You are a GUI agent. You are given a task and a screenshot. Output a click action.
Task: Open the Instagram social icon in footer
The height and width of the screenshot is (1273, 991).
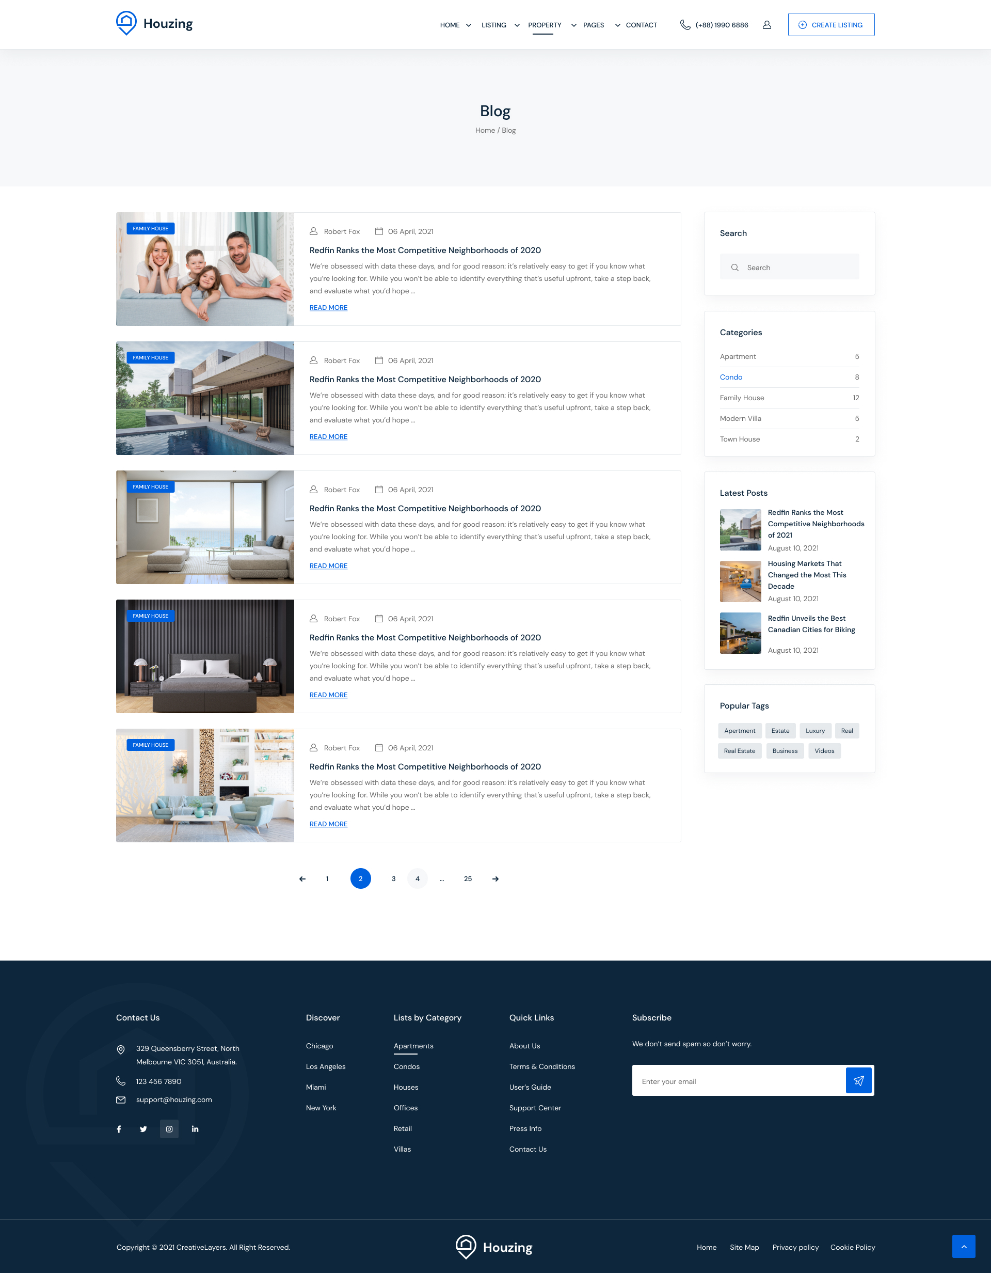pos(169,1129)
